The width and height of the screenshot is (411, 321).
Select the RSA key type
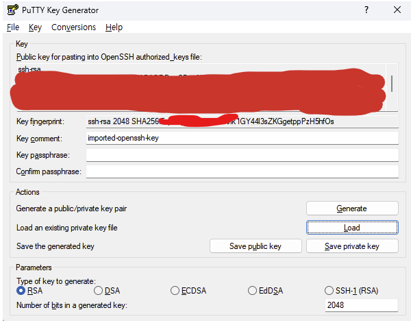(29, 291)
